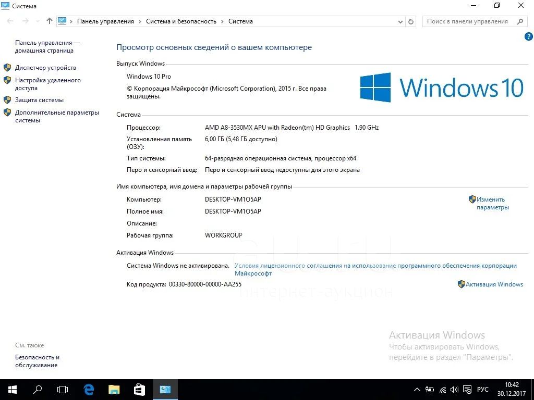Select Система и безопасность breadcrumb
The width and height of the screenshot is (534, 400).
click(181, 21)
